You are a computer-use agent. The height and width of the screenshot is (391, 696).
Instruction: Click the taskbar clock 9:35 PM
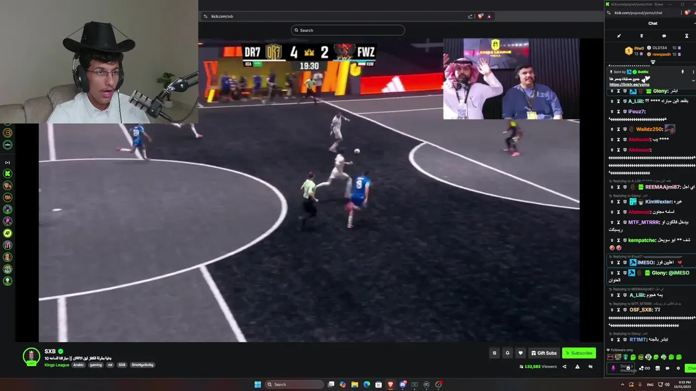[683, 382]
